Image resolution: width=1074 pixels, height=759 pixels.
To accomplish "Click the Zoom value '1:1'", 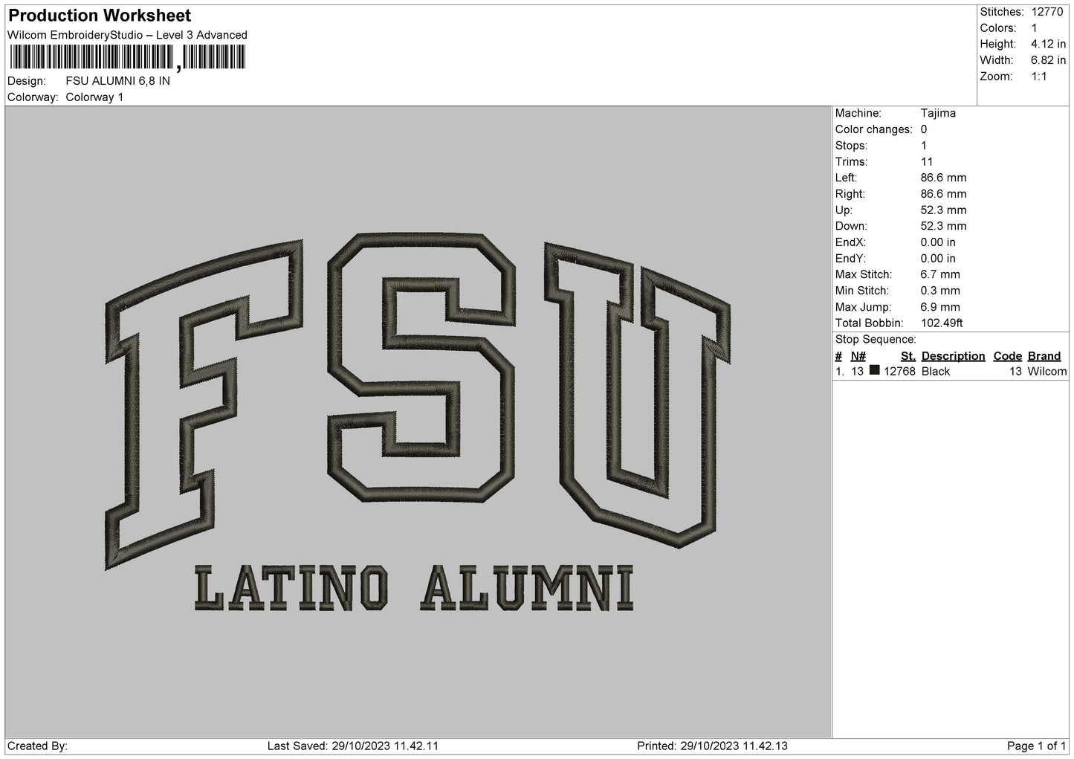I will click(x=1039, y=77).
